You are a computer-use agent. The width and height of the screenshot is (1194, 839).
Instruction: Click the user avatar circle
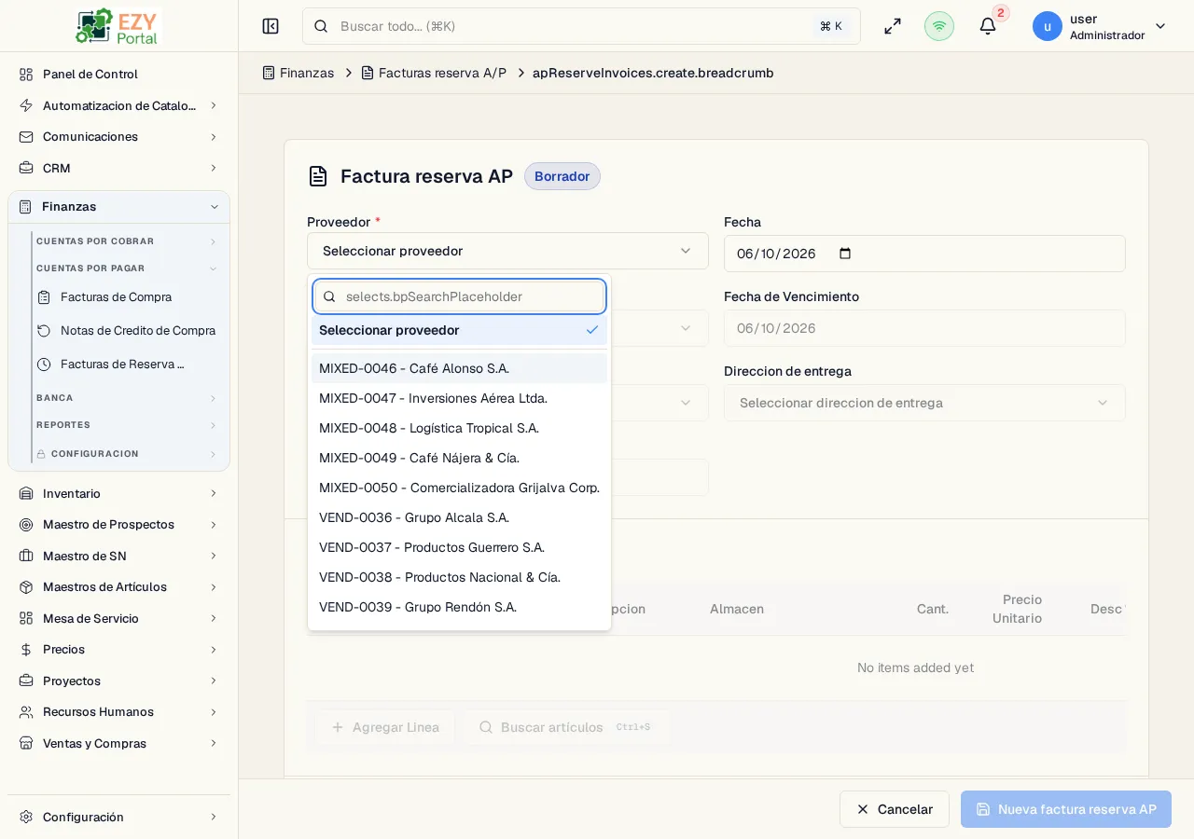tap(1048, 26)
